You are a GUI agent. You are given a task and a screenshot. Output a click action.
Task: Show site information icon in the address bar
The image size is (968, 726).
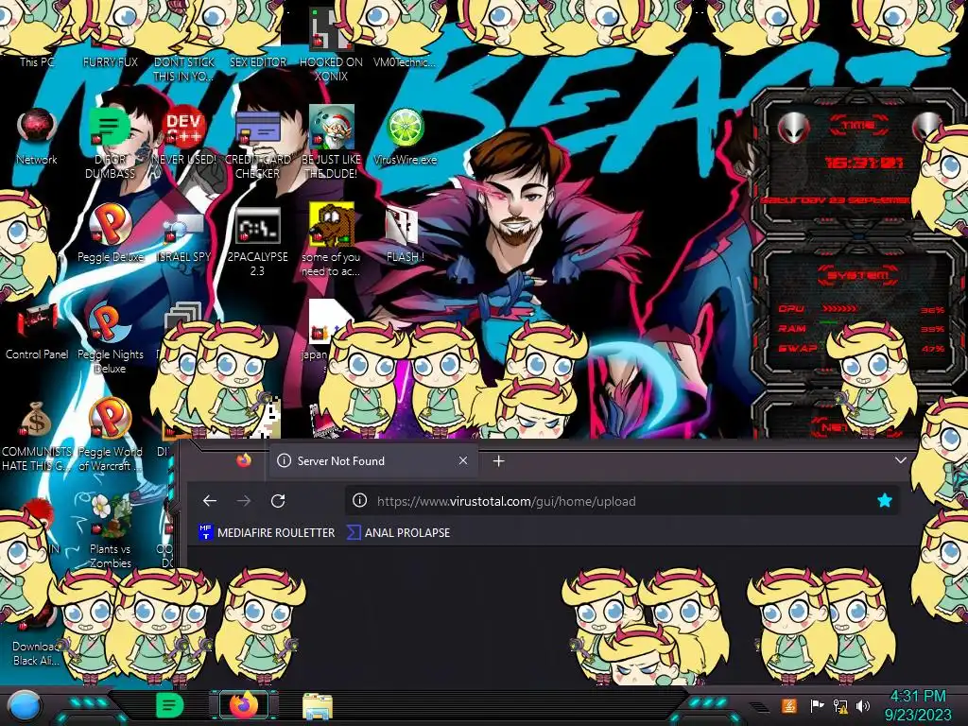[x=359, y=501]
